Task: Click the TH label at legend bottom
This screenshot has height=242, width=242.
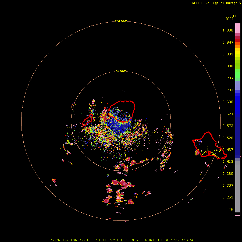Action: (231, 209)
